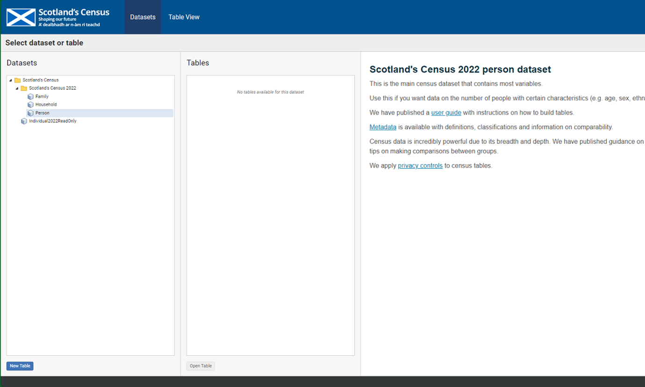Select the Family dataset name in tree
This screenshot has width=645, height=387.
pyautogui.click(x=42, y=97)
